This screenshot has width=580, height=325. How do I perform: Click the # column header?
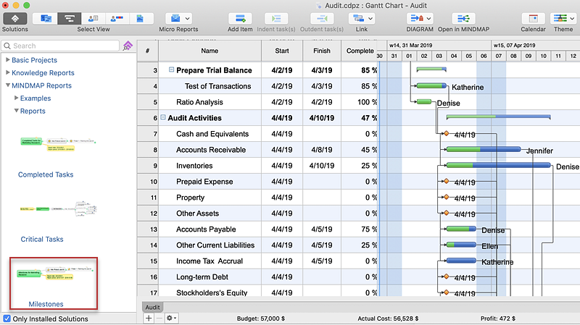[148, 51]
